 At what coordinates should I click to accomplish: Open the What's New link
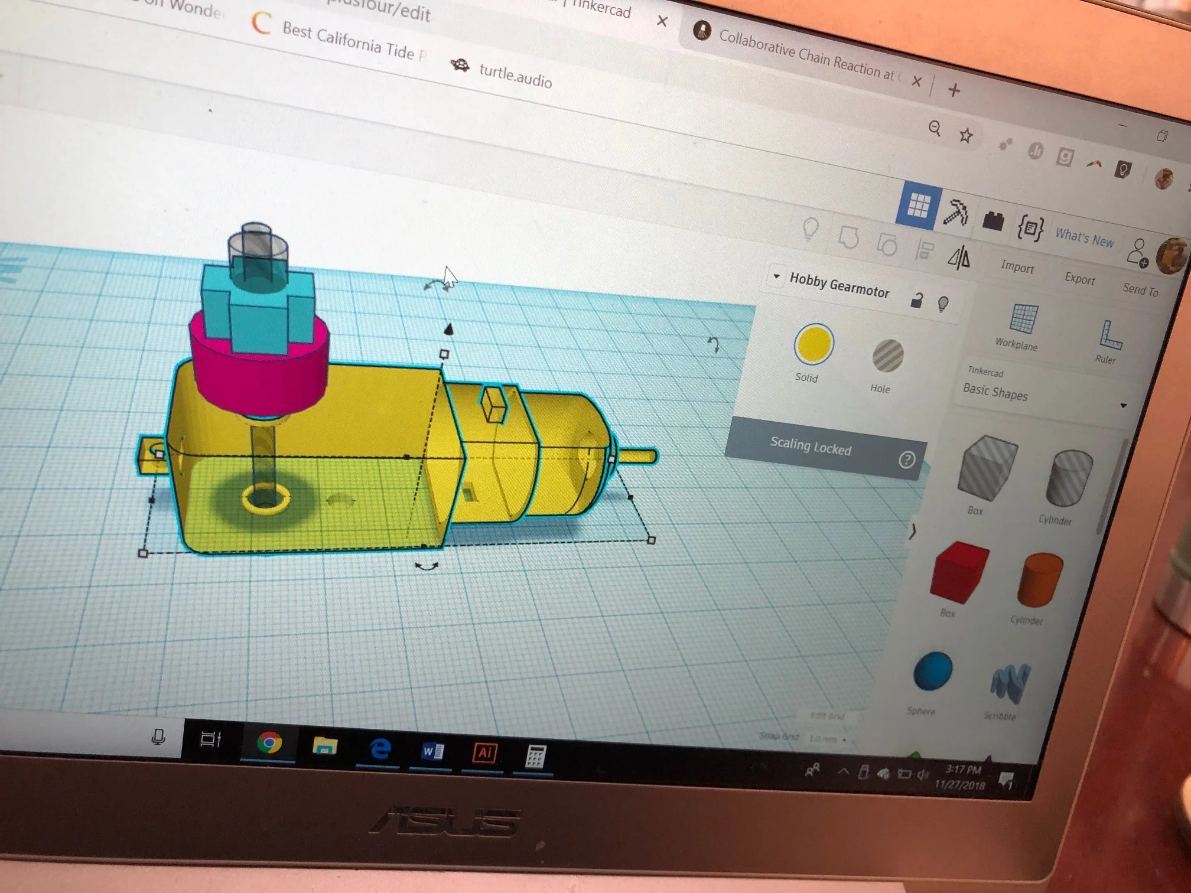pyautogui.click(x=1085, y=239)
